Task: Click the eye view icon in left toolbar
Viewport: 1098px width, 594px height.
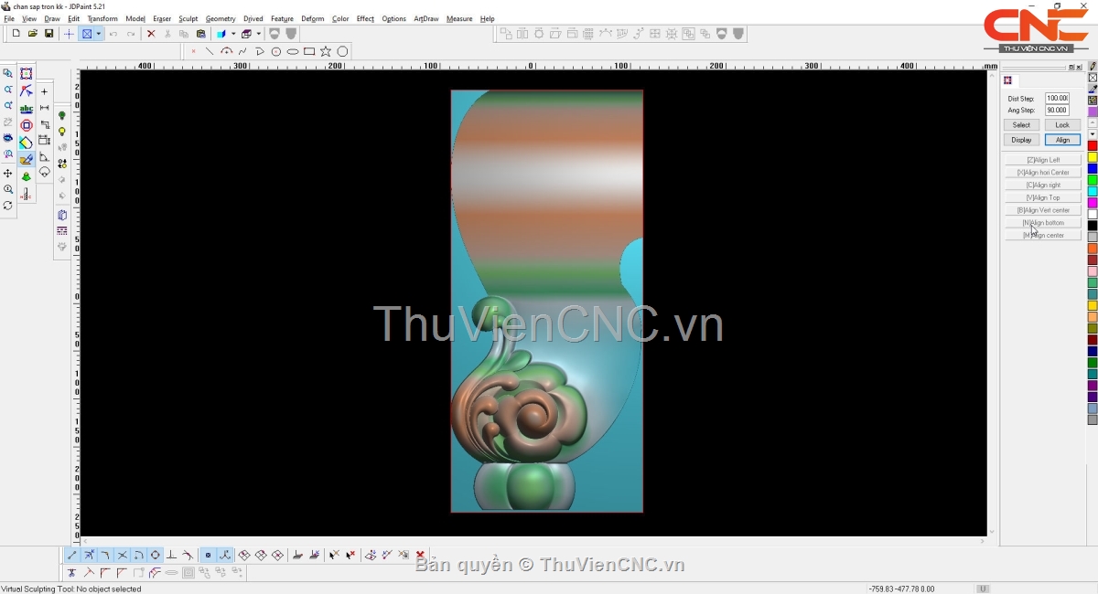Action: [8, 139]
